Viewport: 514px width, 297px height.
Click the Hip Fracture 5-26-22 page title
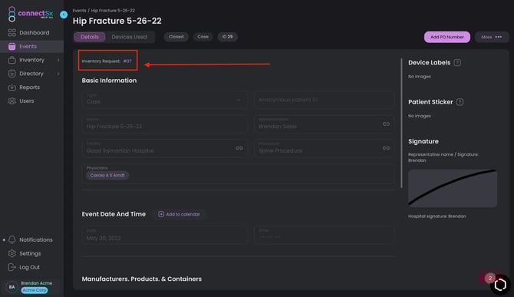[117, 21]
